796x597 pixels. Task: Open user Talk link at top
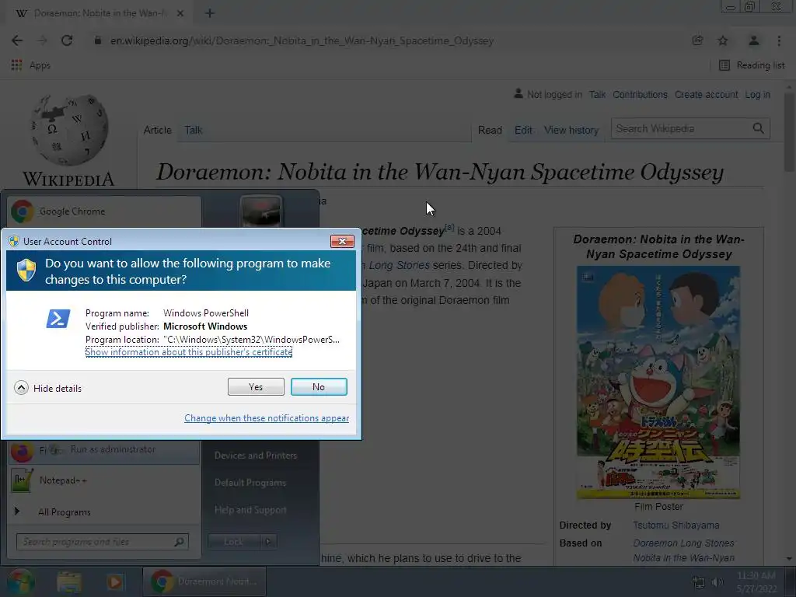click(598, 94)
